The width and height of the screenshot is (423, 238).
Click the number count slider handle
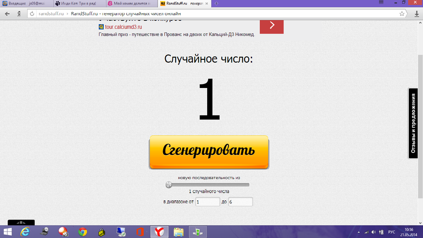click(x=169, y=185)
